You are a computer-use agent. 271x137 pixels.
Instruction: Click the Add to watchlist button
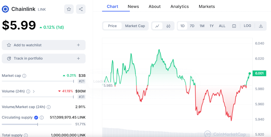pyautogui.click(x=44, y=45)
